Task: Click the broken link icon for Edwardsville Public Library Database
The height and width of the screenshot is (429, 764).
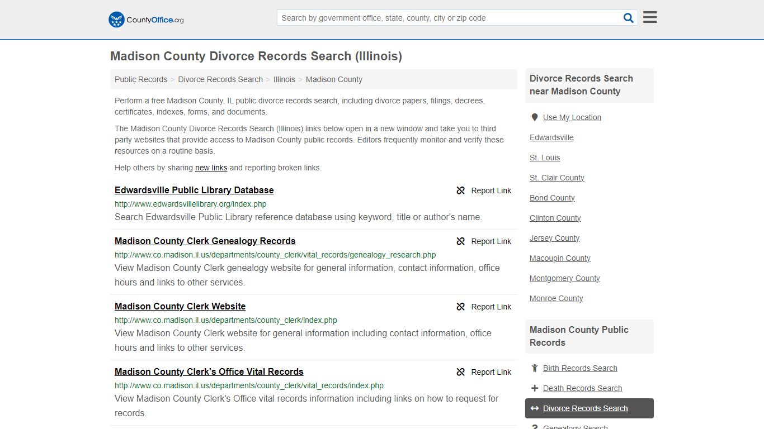Action: coord(461,190)
